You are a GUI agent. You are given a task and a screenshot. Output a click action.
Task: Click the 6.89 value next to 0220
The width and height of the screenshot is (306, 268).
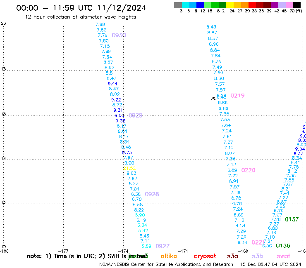(232, 170)
